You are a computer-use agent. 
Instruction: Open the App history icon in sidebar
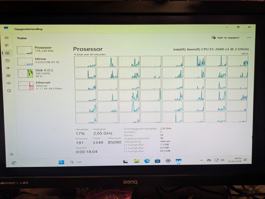tap(8, 61)
